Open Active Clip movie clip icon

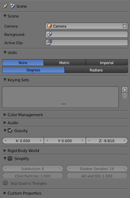(x=49, y=43)
